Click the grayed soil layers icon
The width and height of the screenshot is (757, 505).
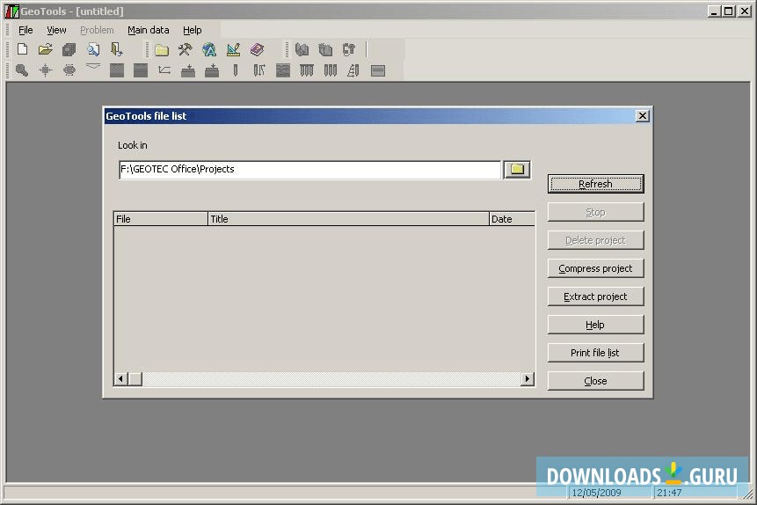pos(283,70)
